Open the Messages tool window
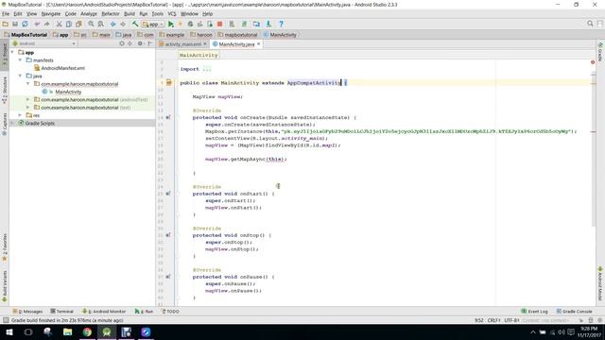 (27, 312)
